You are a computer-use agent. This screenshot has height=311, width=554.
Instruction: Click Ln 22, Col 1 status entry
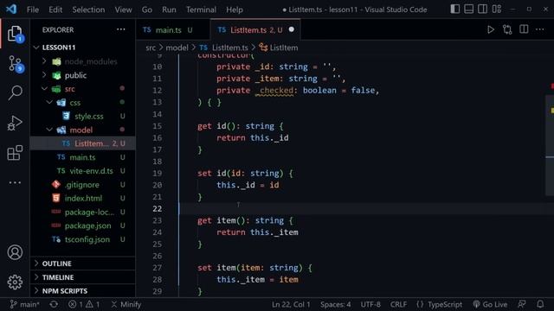tap(291, 304)
